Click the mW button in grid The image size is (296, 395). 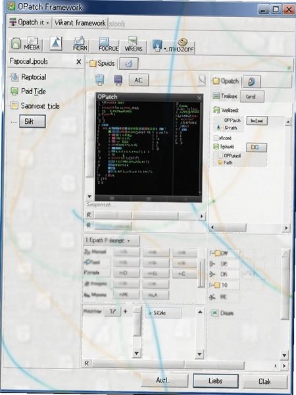126,295
